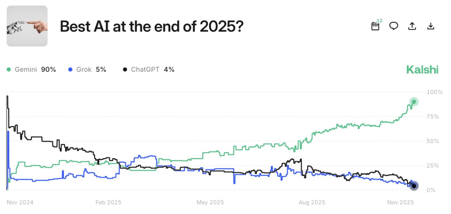Click the blue Grok legend dot
This screenshot has height=214, width=451.
tap(70, 70)
